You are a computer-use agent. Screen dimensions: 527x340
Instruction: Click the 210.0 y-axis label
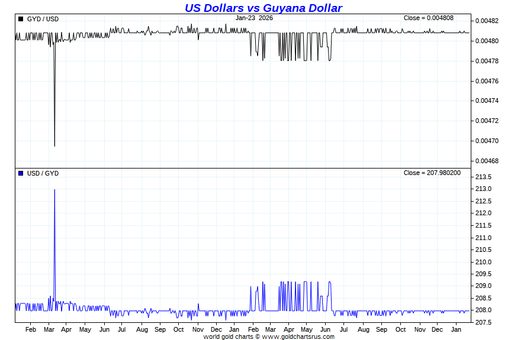click(x=483, y=262)
